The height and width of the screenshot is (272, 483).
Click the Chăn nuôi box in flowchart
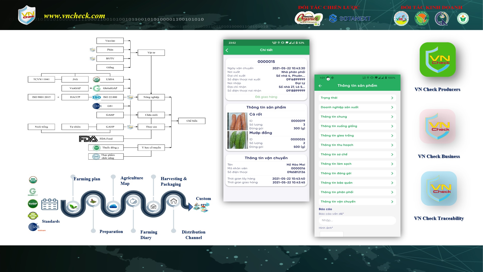pos(151,115)
